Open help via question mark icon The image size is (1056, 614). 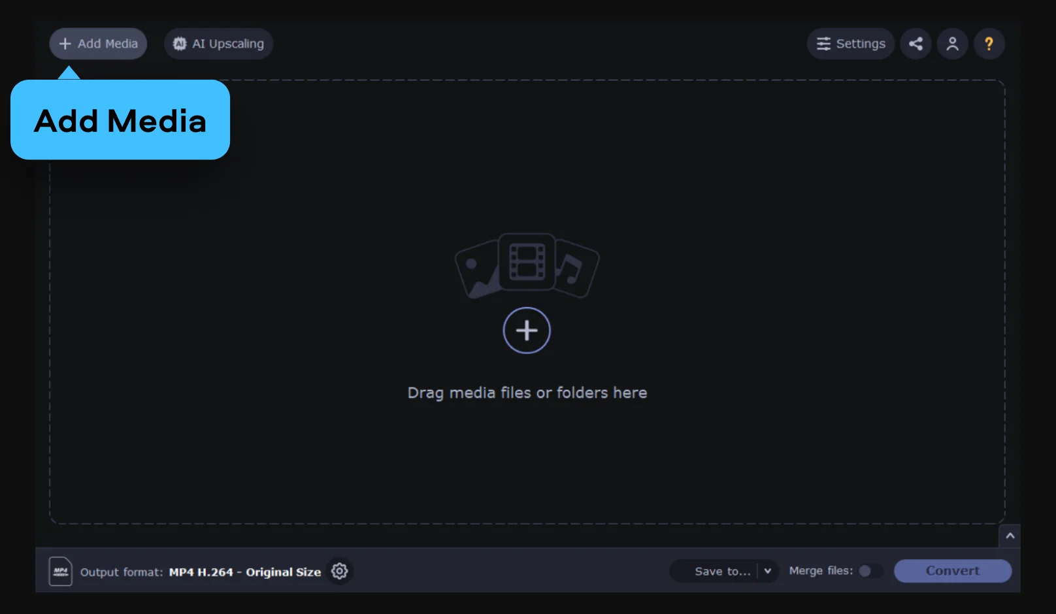[x=989, y=44]
